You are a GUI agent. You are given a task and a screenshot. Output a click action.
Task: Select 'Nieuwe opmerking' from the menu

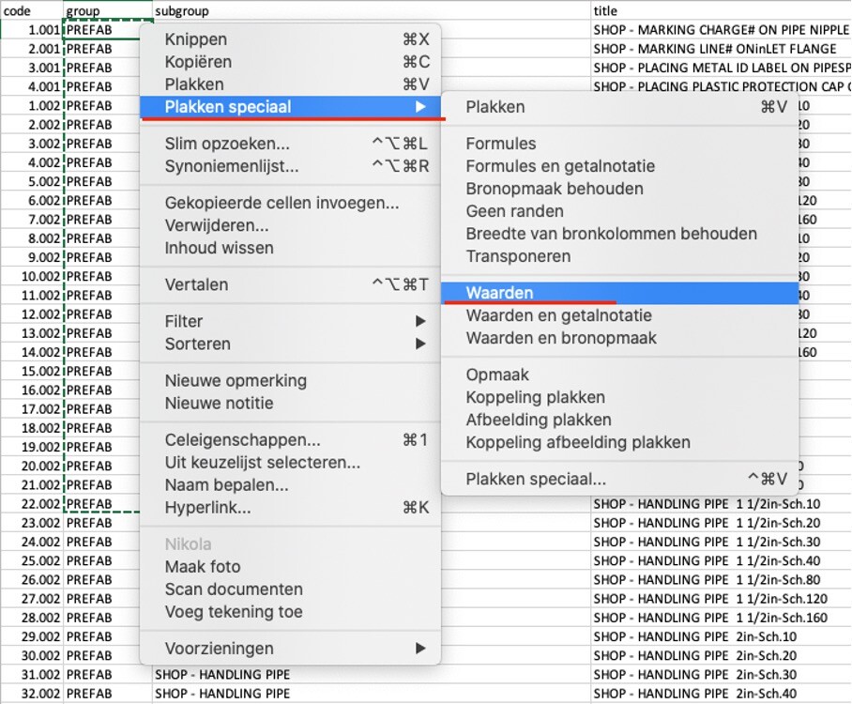[x=236, y=381]
